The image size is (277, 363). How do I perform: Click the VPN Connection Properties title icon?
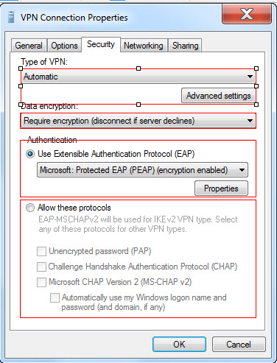(11, 18)
